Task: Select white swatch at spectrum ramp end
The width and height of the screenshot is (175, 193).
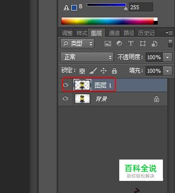Action: click(x=156, y=19)
